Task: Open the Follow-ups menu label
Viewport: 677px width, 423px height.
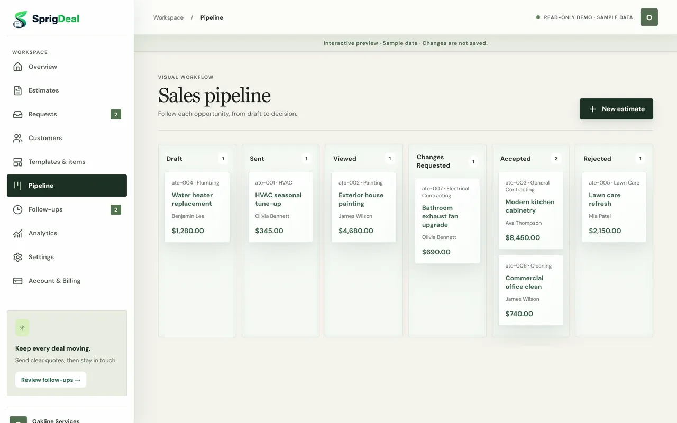Action: (45, 209)
